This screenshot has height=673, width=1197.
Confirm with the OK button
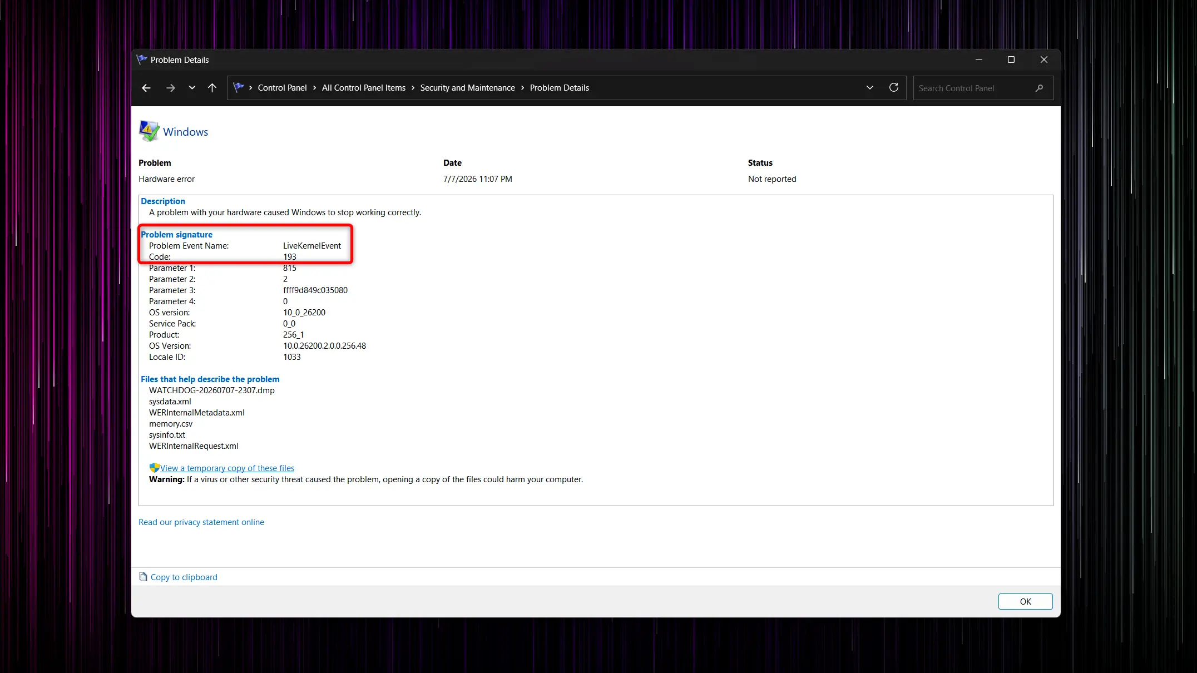click(1026, 601)
